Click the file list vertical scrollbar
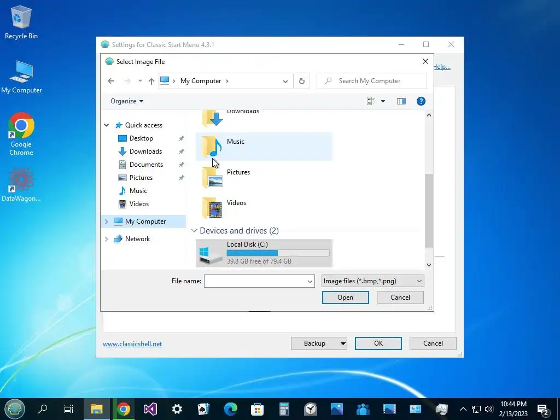 (x=429, y=211)
